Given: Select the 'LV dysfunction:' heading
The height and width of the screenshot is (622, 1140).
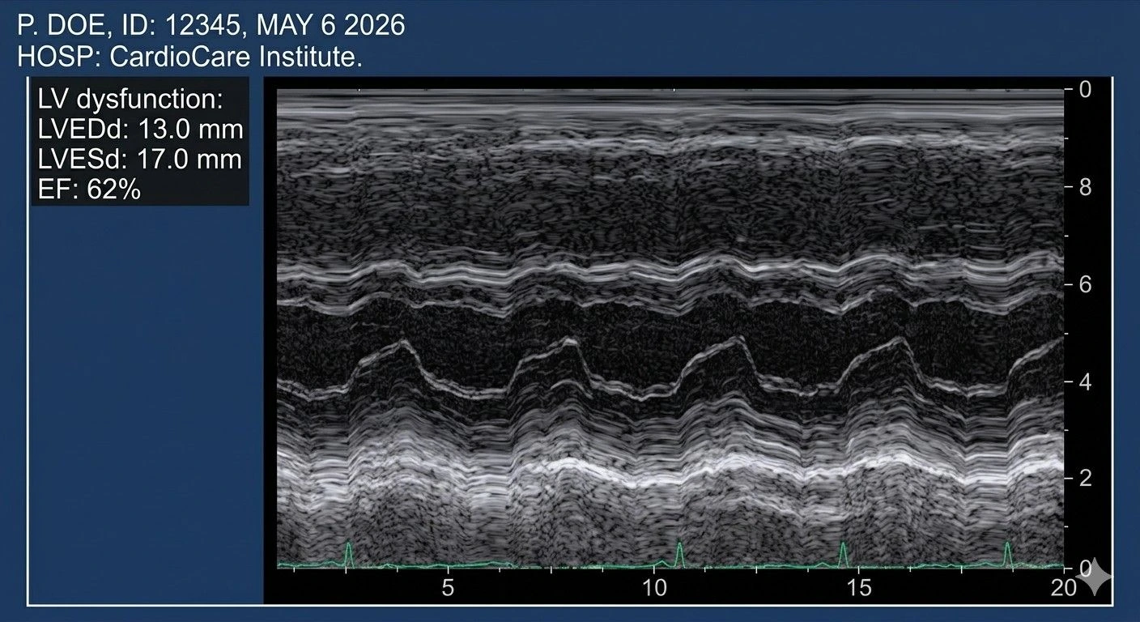Looking at the screenshot, I should click(x=130, y=100).
